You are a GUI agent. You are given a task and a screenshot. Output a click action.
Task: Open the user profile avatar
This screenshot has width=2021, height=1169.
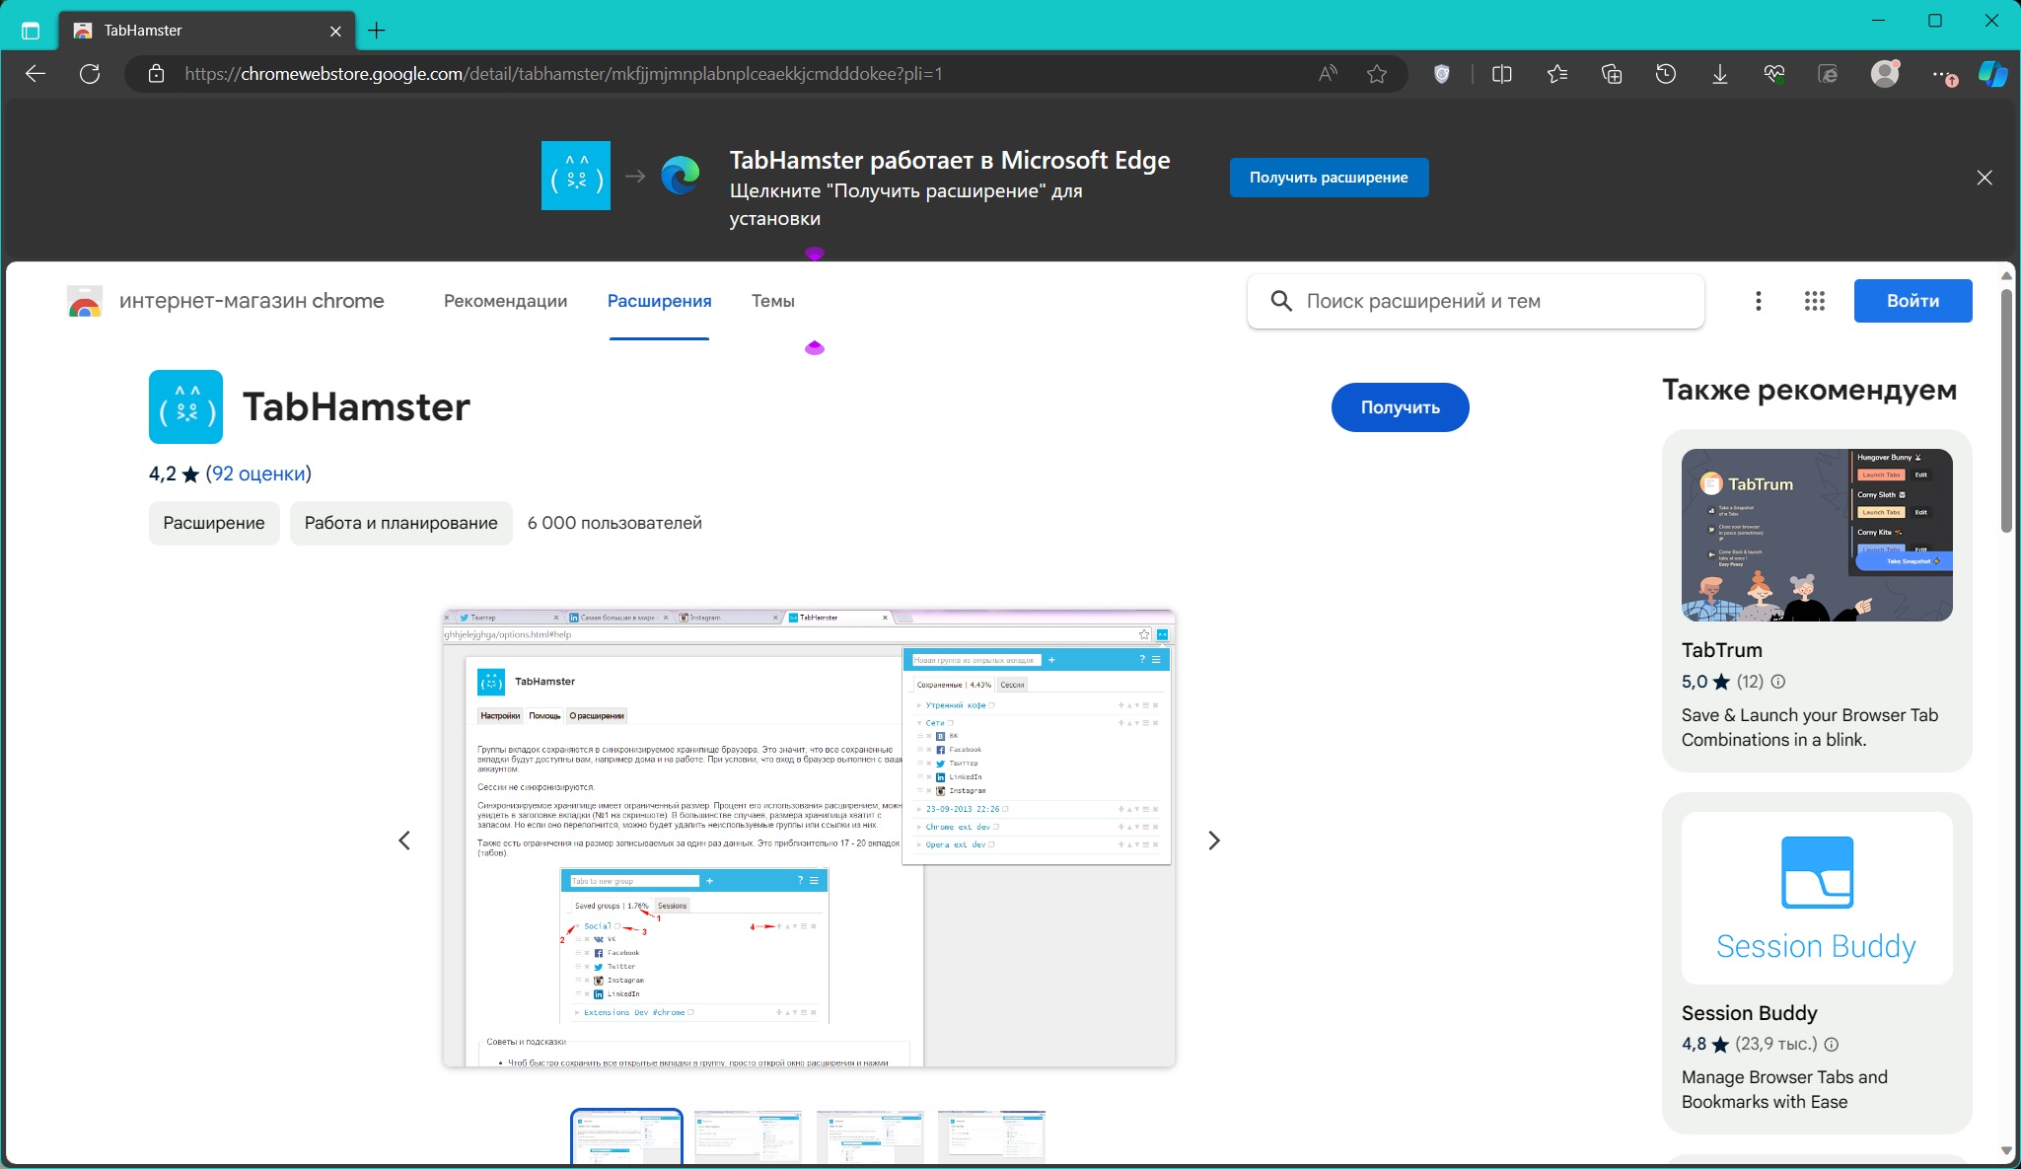coord(1885,74)
